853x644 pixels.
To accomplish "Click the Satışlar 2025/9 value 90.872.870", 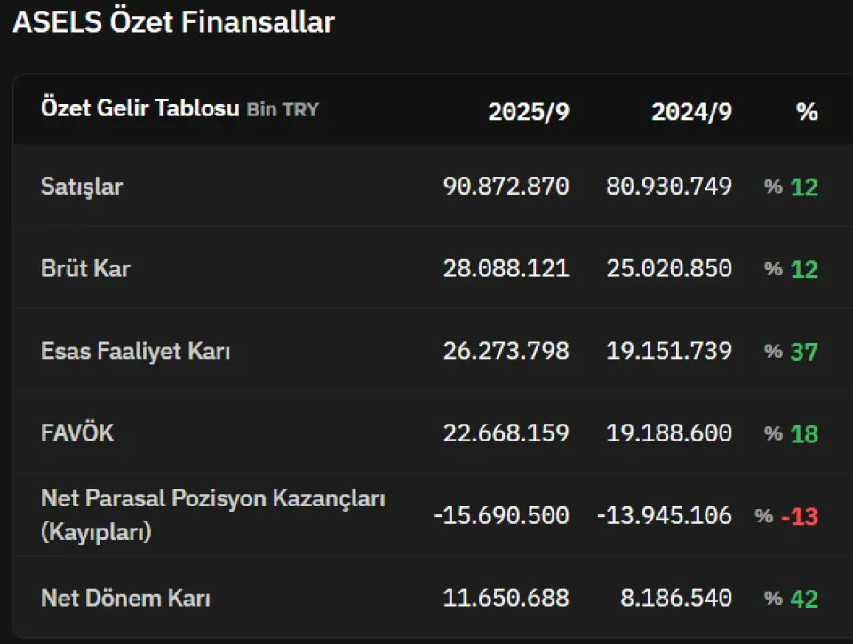I will (506, 187).
